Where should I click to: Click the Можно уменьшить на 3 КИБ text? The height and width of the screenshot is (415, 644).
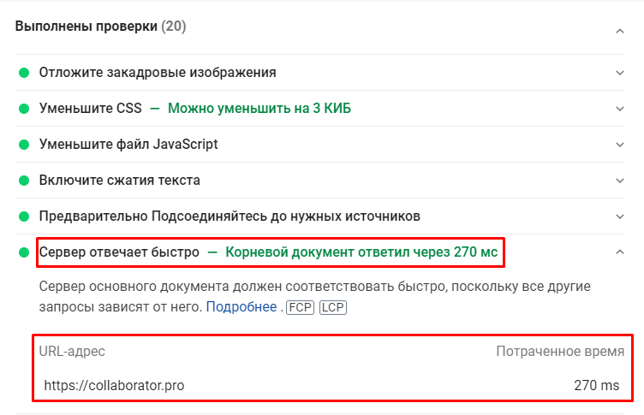coord(259,109)
